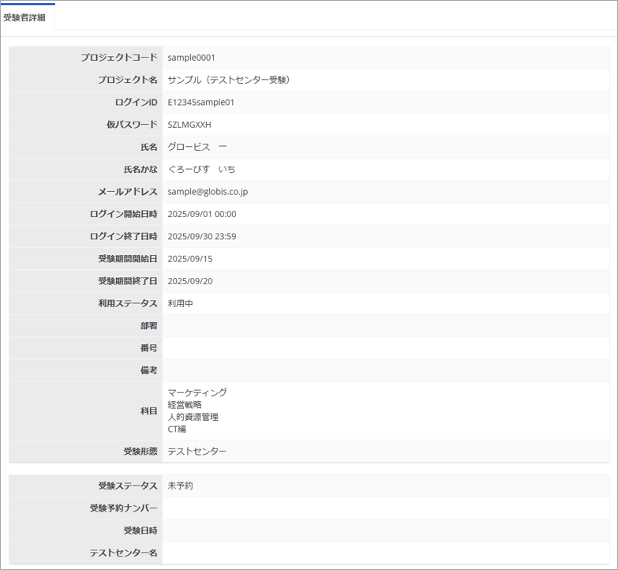
Task: Click the 部署 label
Action: [x=149, y=326]
